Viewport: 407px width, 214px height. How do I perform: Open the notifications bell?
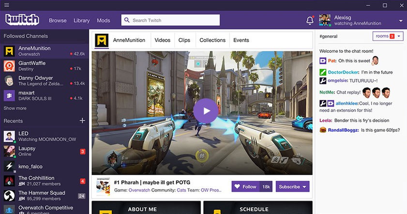click(x=310, y=20)
